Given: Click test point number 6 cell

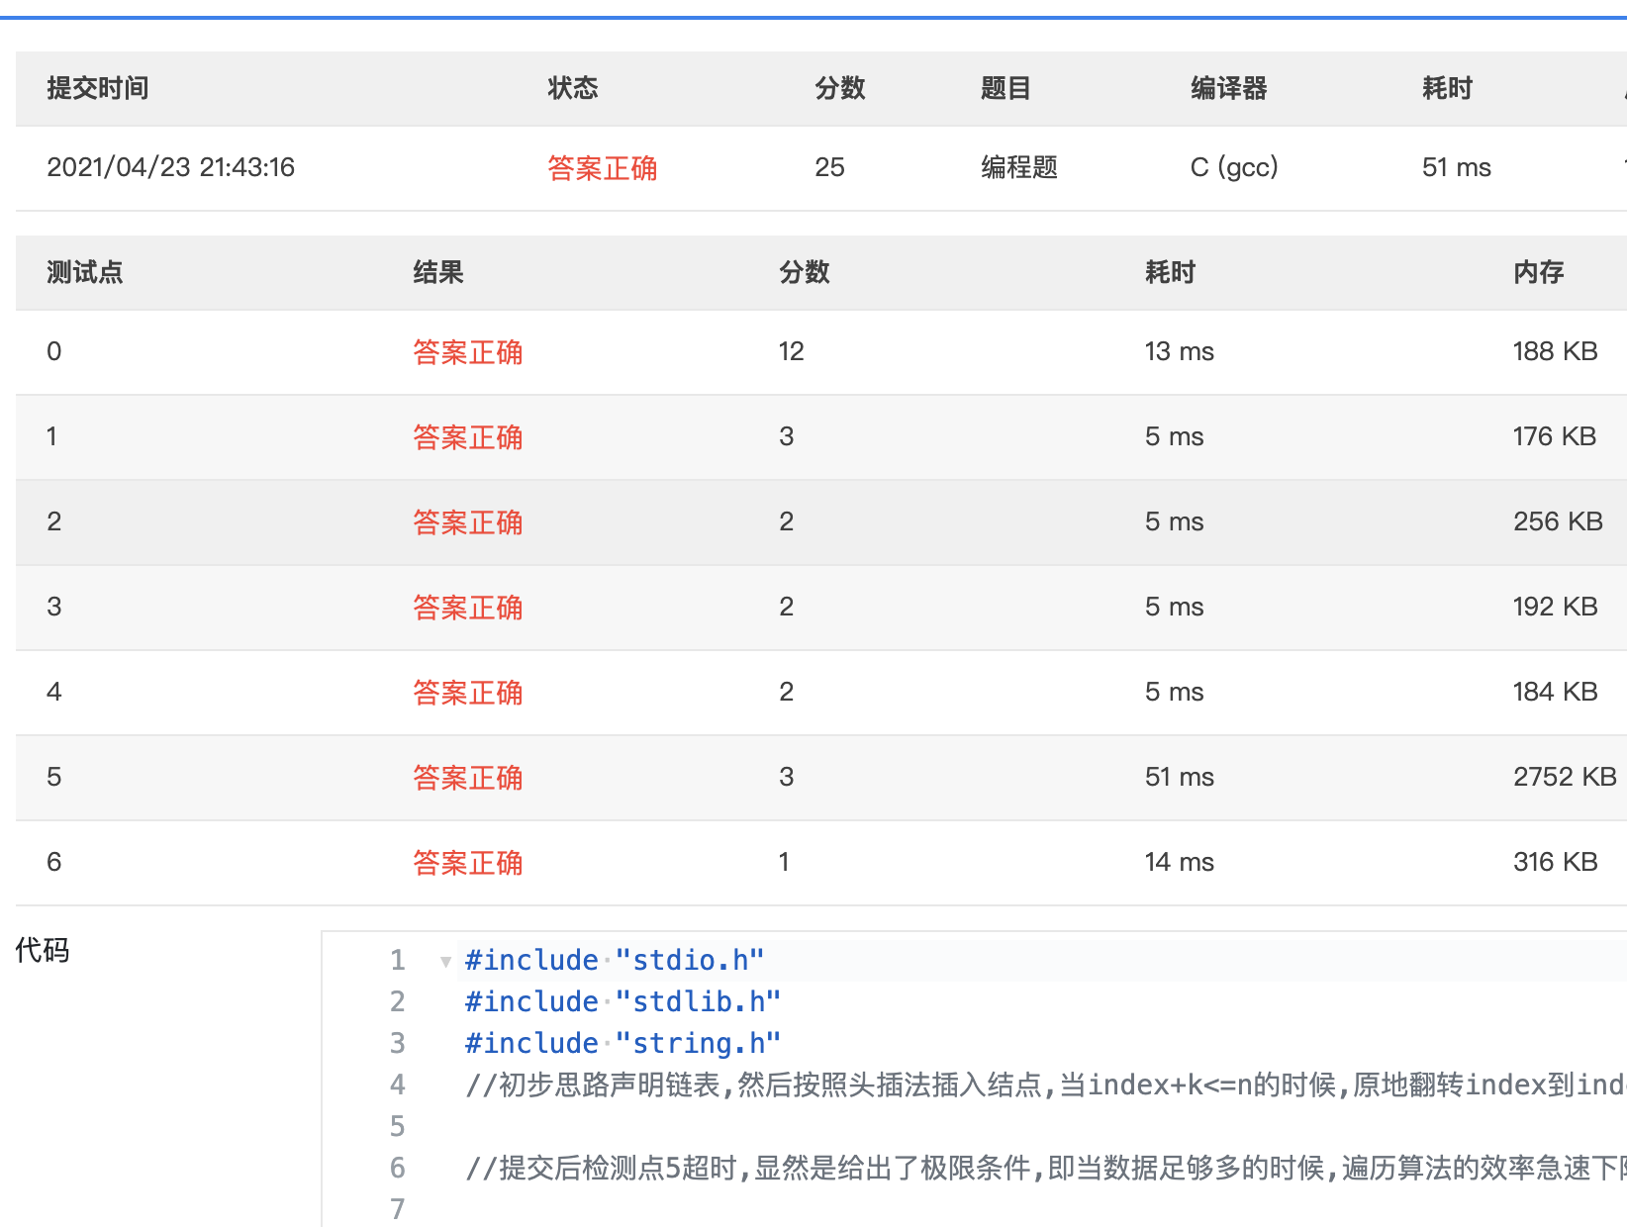Looking at the screenshot, I should (x=54, y=862).
